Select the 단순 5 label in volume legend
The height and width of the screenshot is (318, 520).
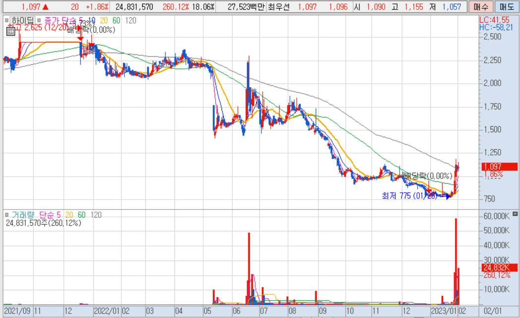click(x=50, y=215)
